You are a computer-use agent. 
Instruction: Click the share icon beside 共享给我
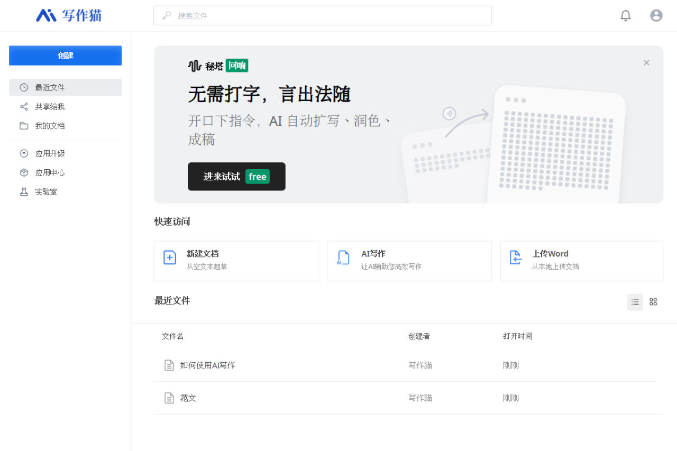pos(24,107)
